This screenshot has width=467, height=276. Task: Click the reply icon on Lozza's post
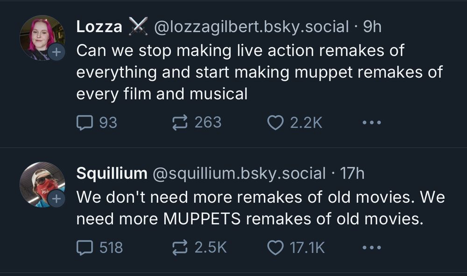click(x=84, y=123)
